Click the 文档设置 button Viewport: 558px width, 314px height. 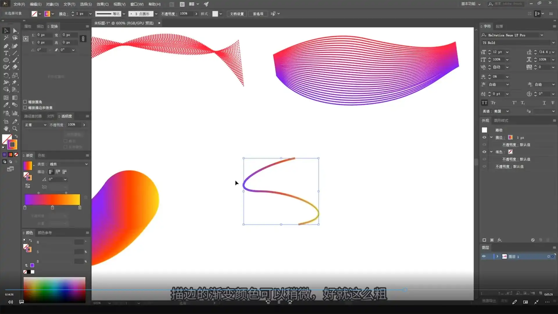[x=237, y=14]
